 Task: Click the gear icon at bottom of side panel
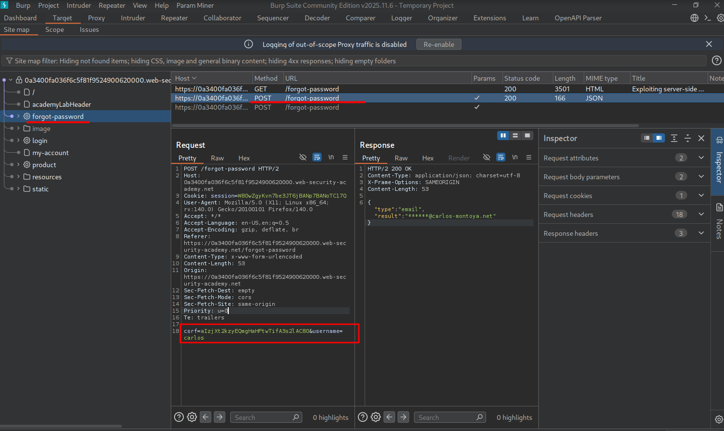(x=719, y=419)
